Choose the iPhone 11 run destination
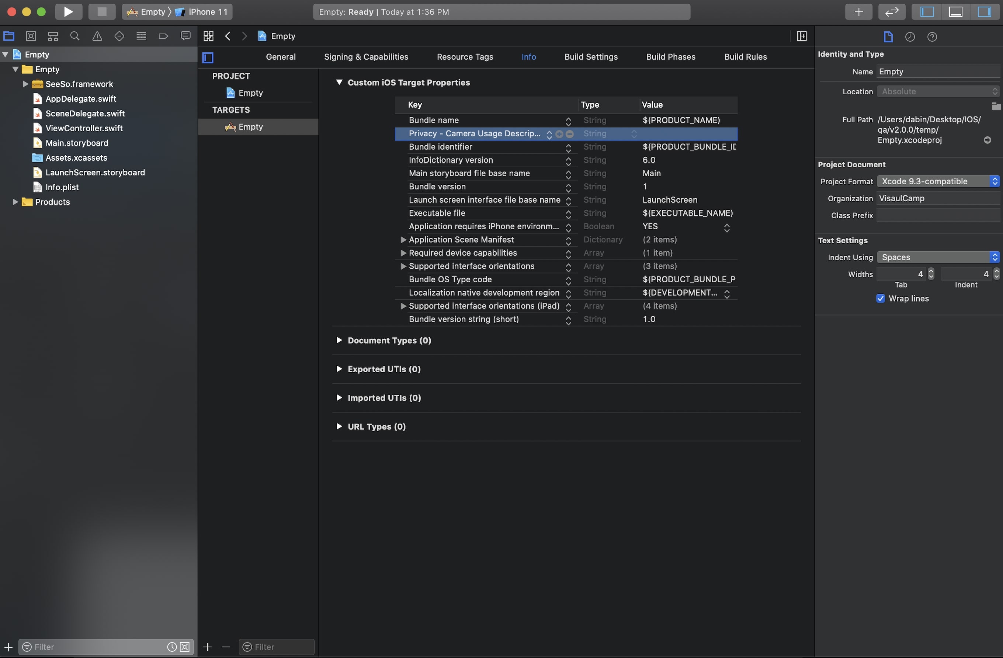 point(201,12)
